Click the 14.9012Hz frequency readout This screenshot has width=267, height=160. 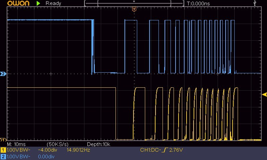coord(78,150)
